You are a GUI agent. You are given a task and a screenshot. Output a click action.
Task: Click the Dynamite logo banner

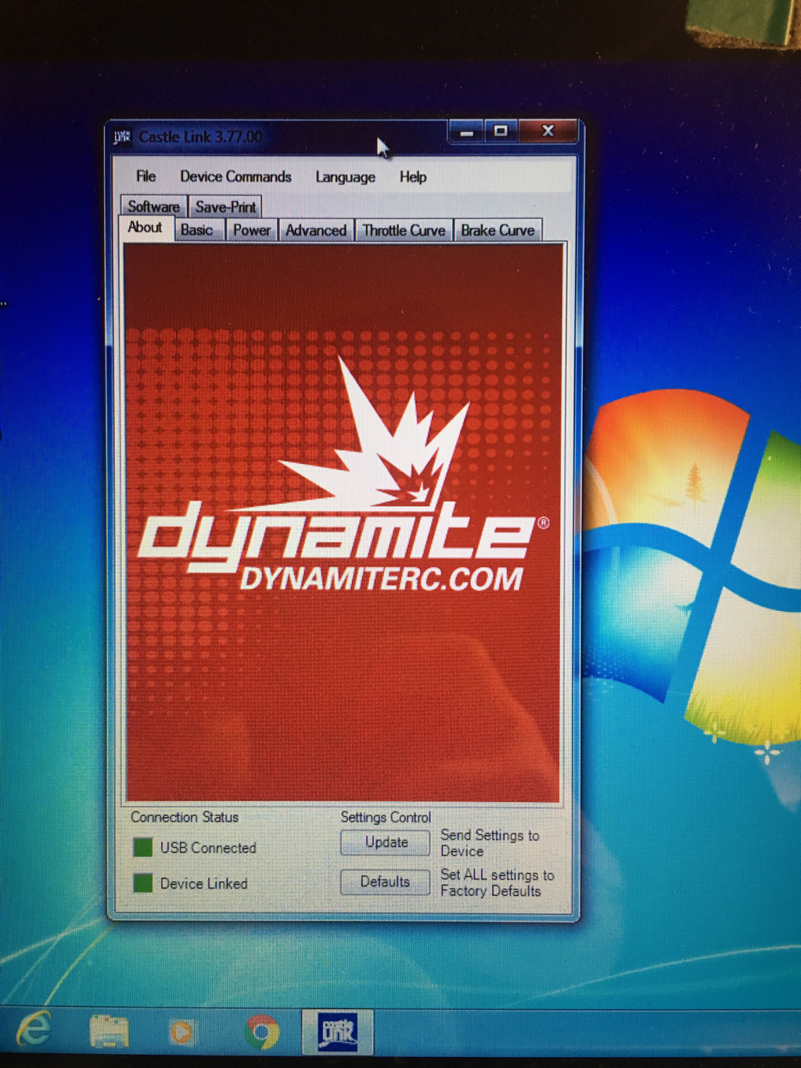343,523
